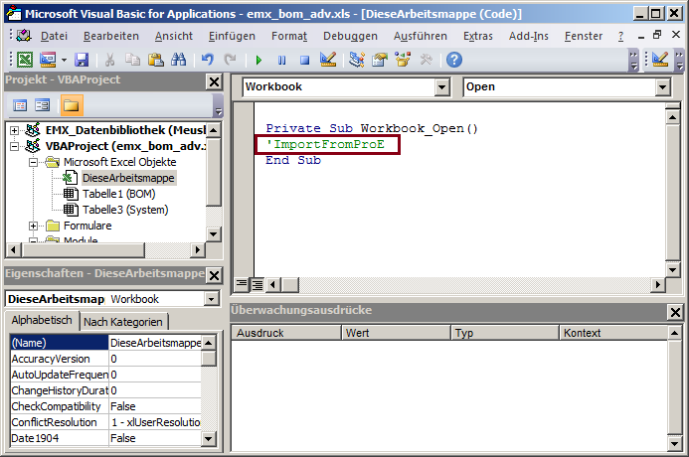Expand the EMX_Datenbibliothek project node
The image size is (689, 457).
tap(14, 130)
